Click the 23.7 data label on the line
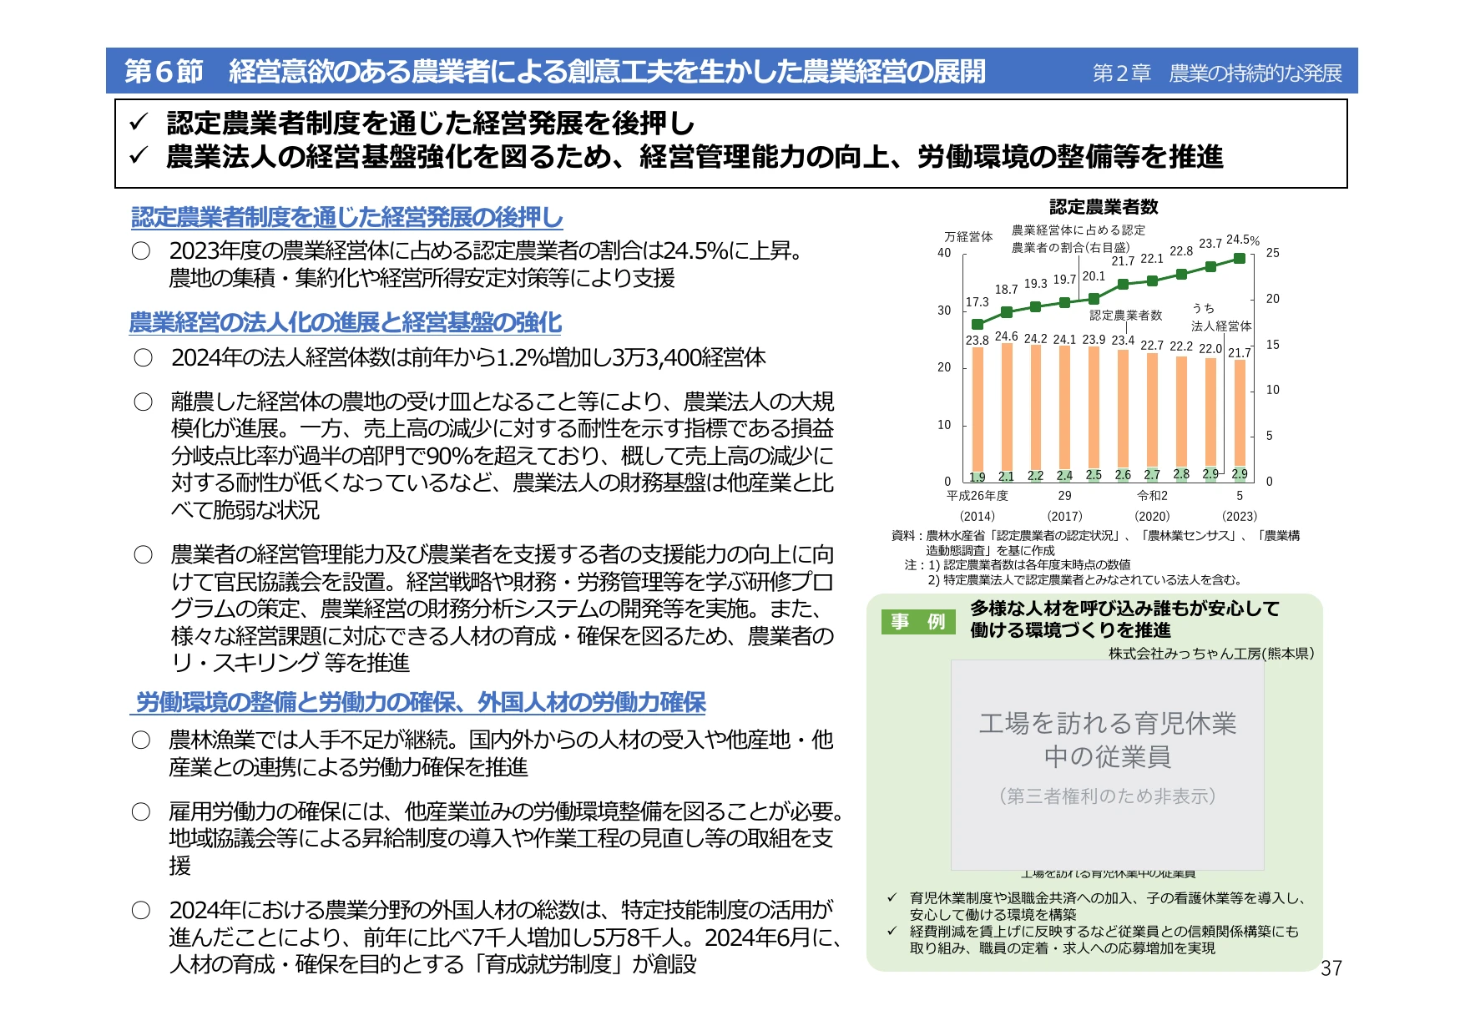The width and height of the screenshot is (1465, 1036). tap(1210, 243)
